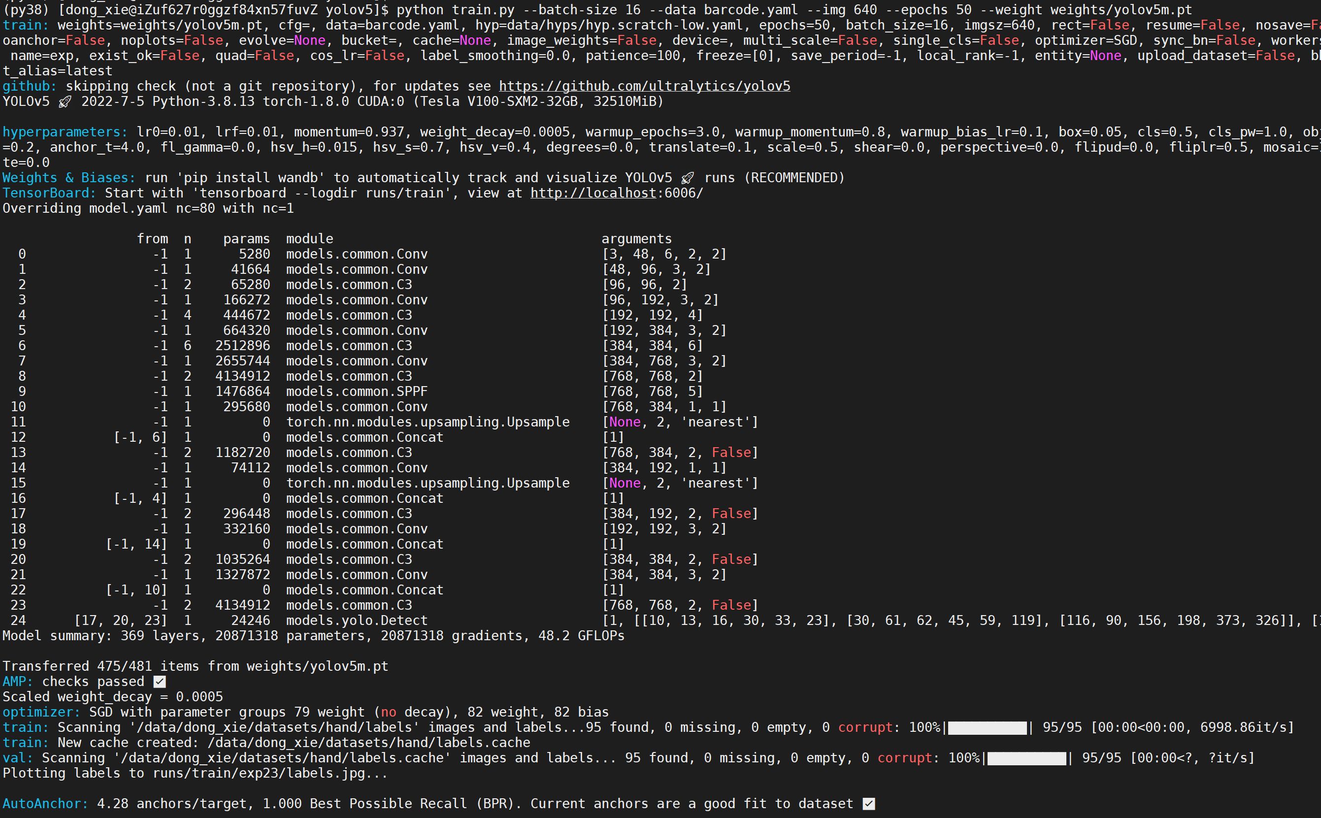
Task: Click params value 332160 in layer 18
Action: click(247, 528)
